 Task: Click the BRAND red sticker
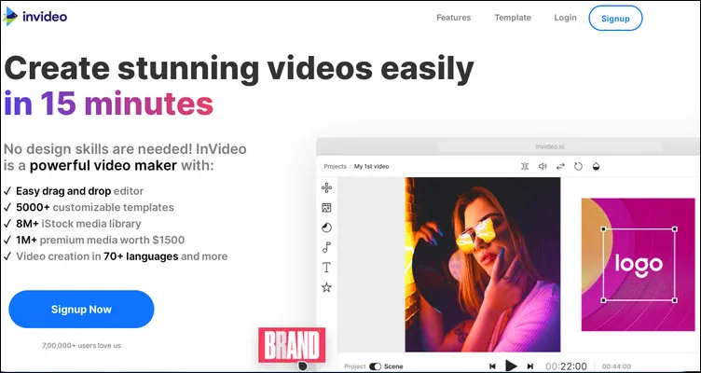click(292, 345)
